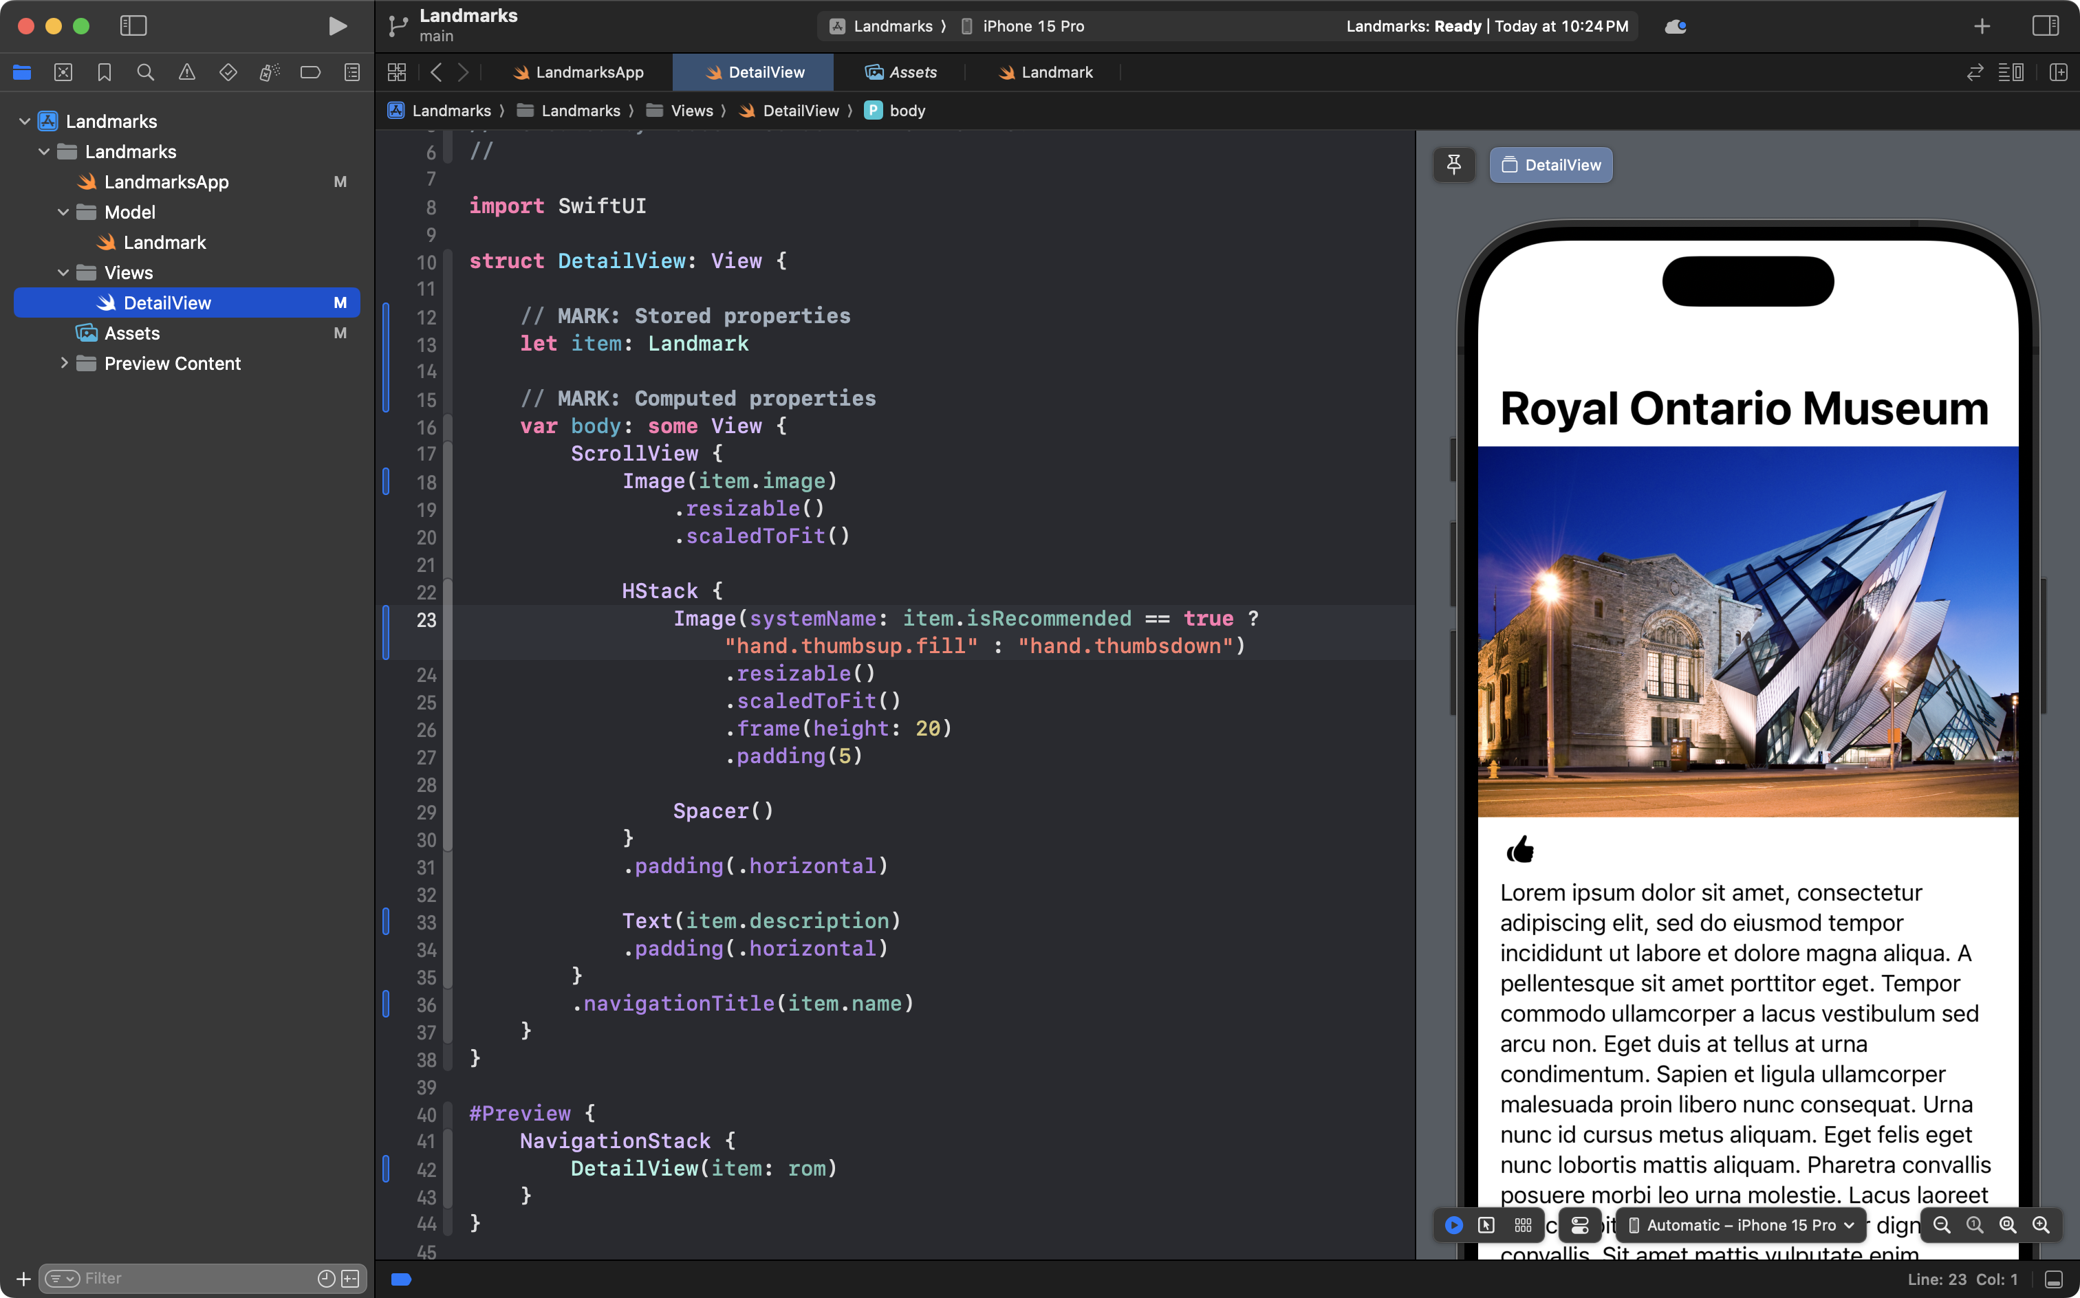Click the DetailView preview button
Screen dimensions: 2080x1298
[x=1551, y=165]
